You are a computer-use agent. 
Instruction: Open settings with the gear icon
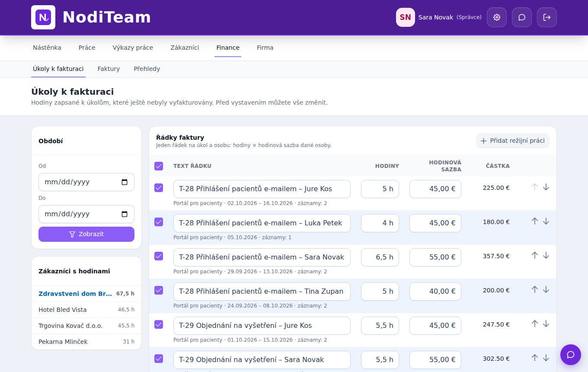[x=497, y=17]
